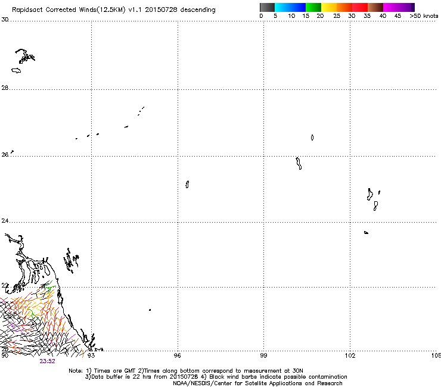Click the gray 0-5 knots color band

pyautogui.click(x=267, y=7)
